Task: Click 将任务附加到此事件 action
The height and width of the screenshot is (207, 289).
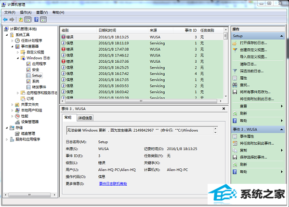Action: point(258,143)
